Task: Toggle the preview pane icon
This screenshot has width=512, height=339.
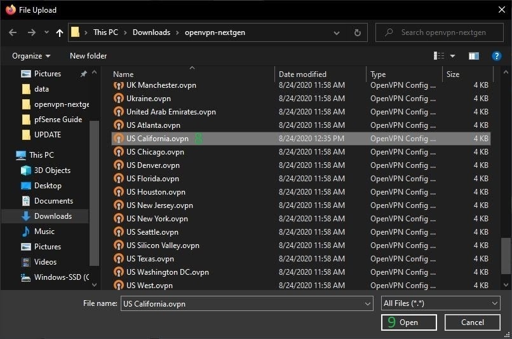Action: click(473, 56)
